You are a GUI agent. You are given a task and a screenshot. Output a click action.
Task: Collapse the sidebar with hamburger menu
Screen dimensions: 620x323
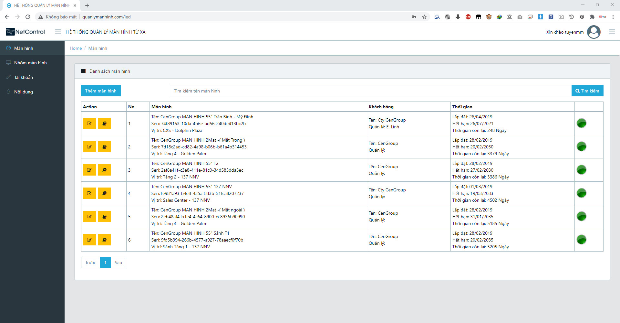pos(58,32)
